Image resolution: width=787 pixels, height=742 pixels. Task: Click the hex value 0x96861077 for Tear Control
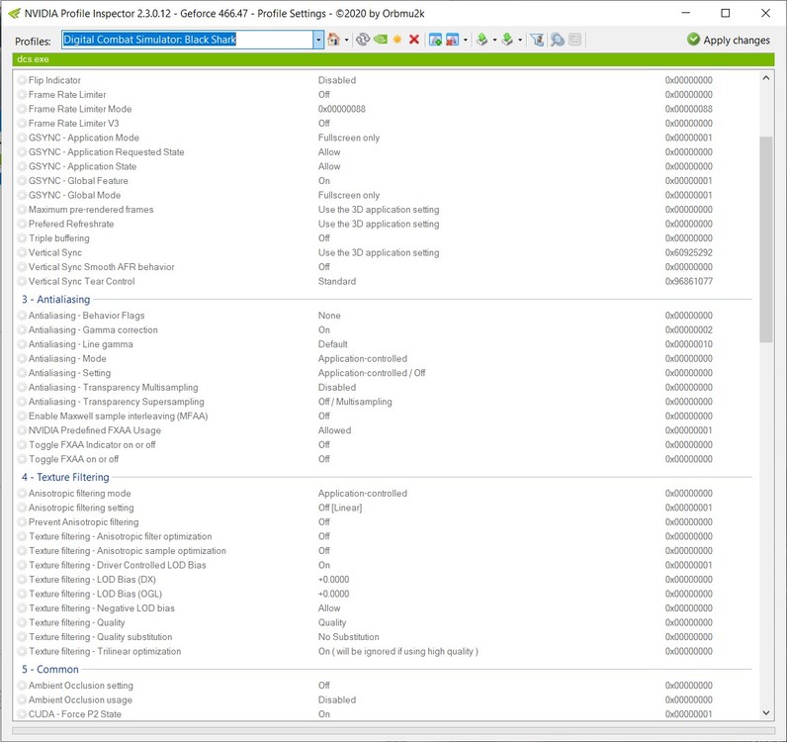coord(688,281)
